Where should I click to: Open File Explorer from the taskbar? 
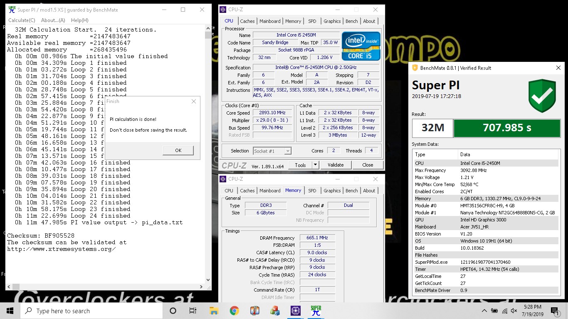tap(214, 311)
